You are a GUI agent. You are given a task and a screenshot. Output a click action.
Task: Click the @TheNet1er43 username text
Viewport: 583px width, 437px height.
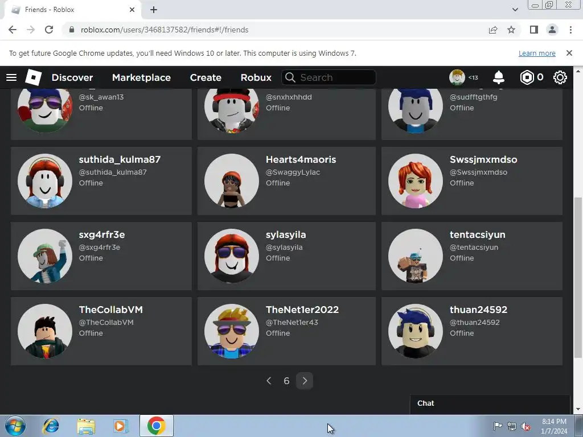coord(292,323)
